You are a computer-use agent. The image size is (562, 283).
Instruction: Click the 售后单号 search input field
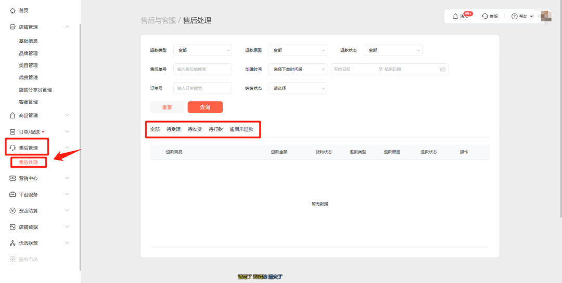pos(202,69)
